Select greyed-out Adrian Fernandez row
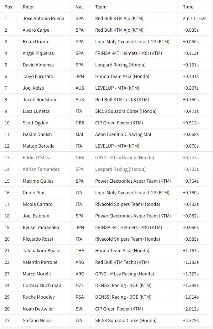Viewport: 213px width, 329px height. pyautogui.click(x=106, y=169)
